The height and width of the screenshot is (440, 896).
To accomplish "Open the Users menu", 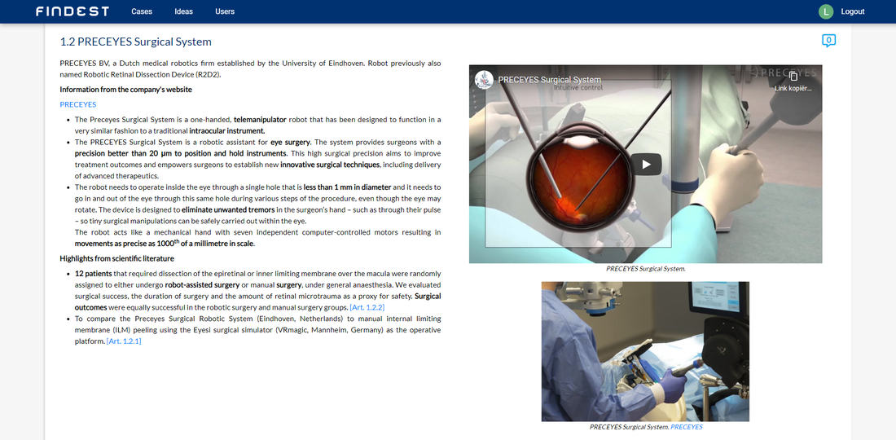I will click(225, 11).
